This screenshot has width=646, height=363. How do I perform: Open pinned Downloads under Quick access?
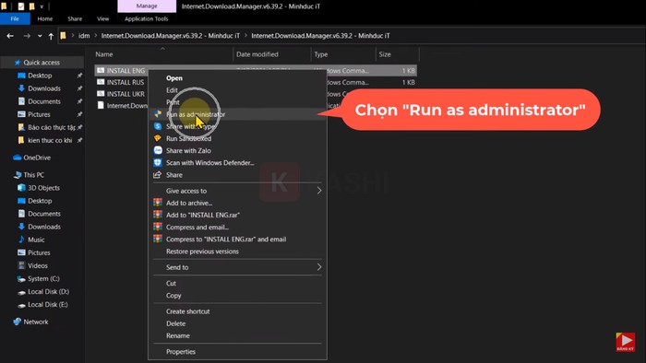click(44, 88)
